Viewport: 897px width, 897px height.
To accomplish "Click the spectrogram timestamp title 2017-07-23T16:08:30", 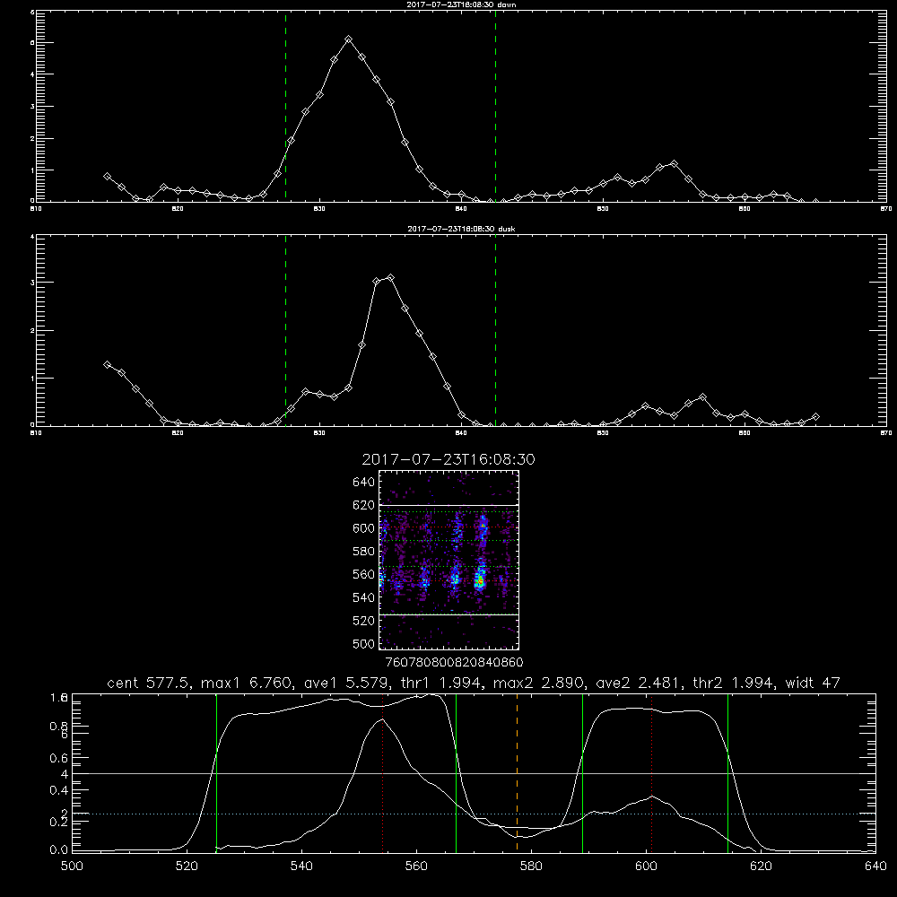I will (448, 459).
